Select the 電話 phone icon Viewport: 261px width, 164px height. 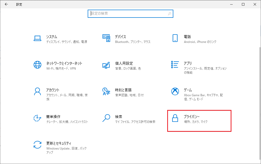175,38
